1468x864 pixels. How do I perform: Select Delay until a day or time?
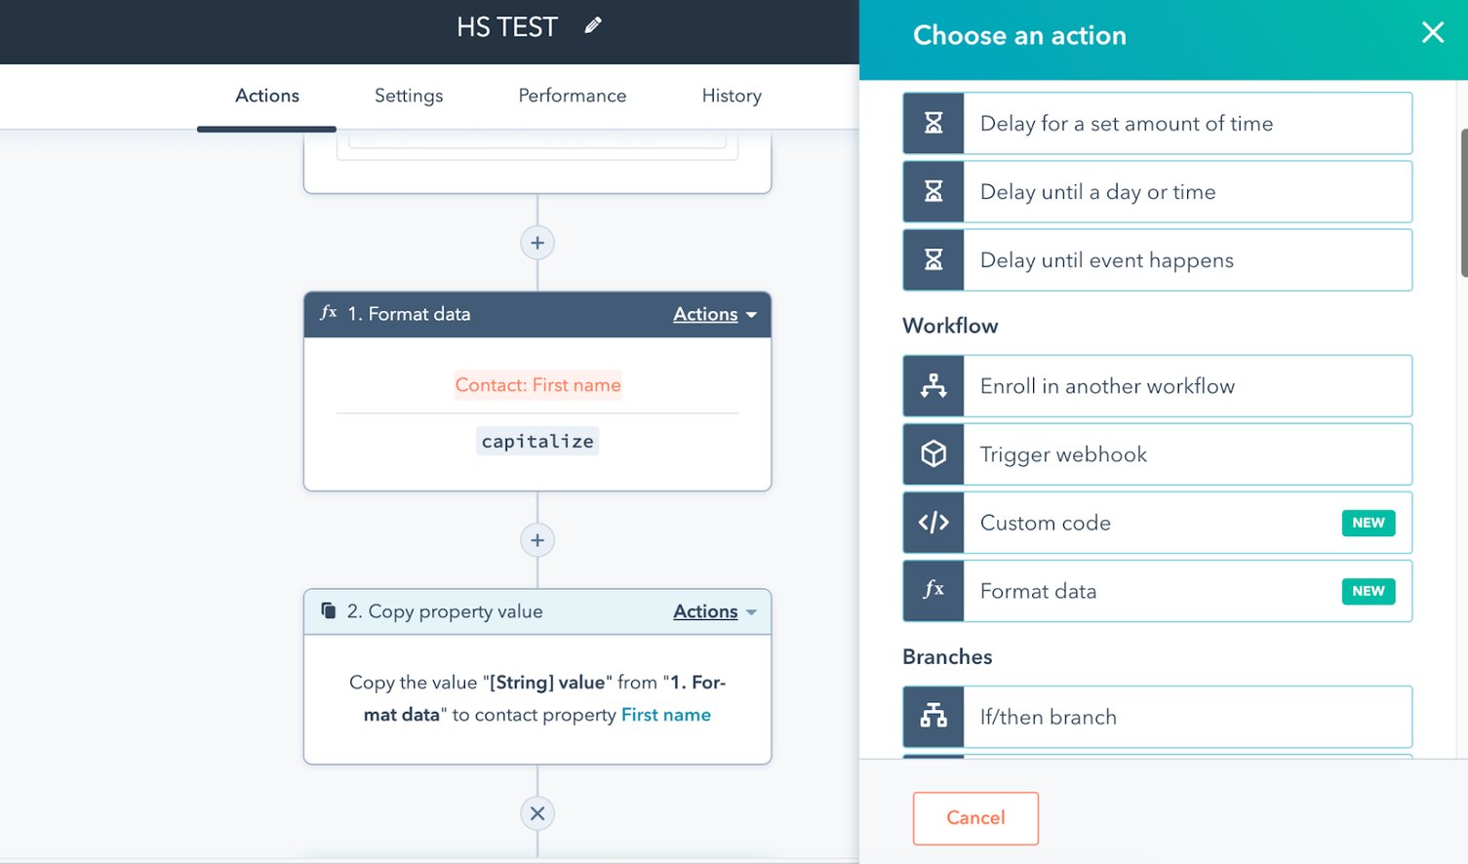[x=1158, y=191]
